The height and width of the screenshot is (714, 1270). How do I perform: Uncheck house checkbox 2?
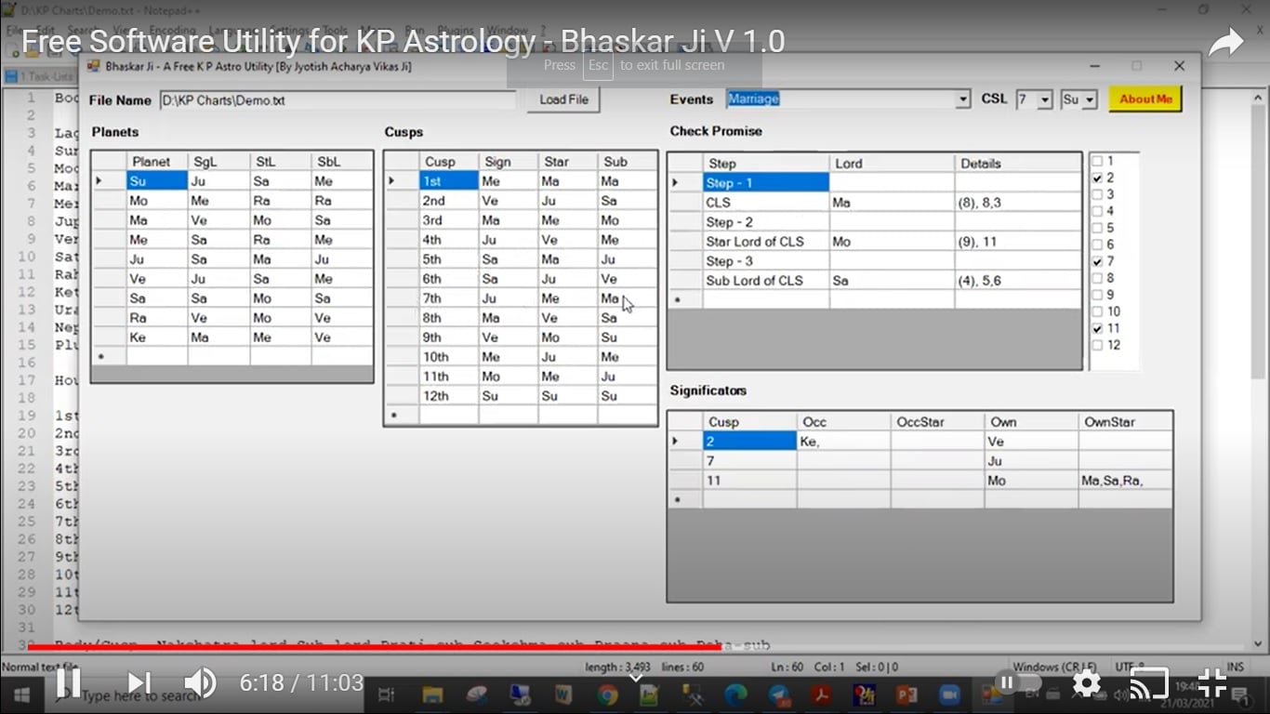pos(1097,178)
